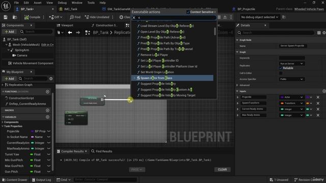Collapse Tank Properties variable category
Image resolution: width=326 pixels, height=183 pixels.
pyautogui.click(x=3, y=126)
